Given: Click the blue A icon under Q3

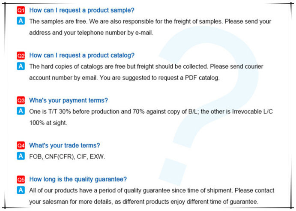Looking at the screenshot, I should [x=21, y=111].
